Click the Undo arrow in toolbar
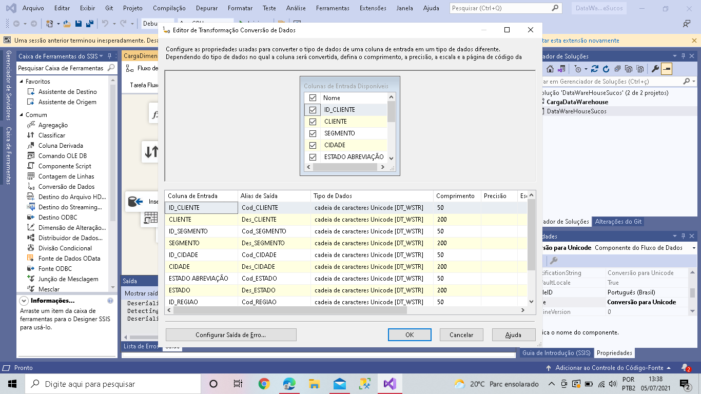Screen dimensions: 701x394 [x=105, y=24]
